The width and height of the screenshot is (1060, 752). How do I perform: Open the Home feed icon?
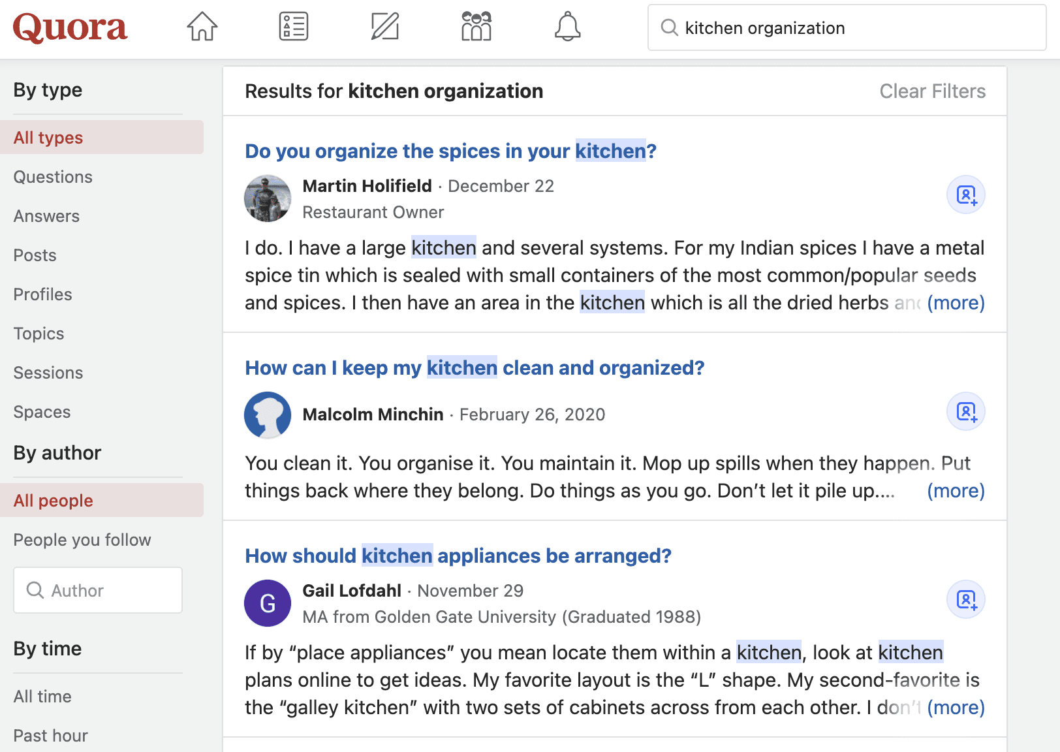[202, 26]
